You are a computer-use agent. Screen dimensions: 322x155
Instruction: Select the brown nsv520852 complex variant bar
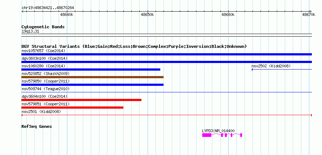point(92,77)
